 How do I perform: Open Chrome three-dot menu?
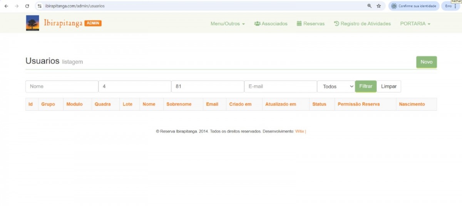(x=455, y=6)
